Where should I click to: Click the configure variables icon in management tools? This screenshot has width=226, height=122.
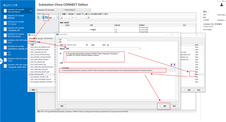(x=46, y=17)
